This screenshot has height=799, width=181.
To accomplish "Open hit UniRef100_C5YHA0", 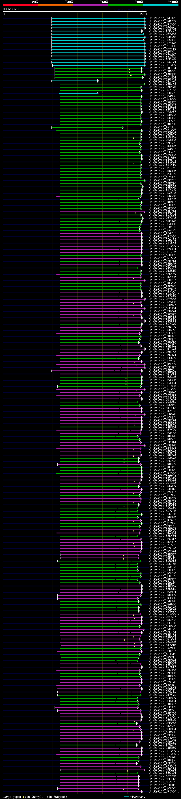I will coord(162,56).
